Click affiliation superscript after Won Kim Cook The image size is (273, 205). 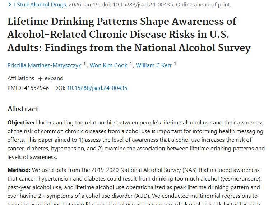[131, 64]
